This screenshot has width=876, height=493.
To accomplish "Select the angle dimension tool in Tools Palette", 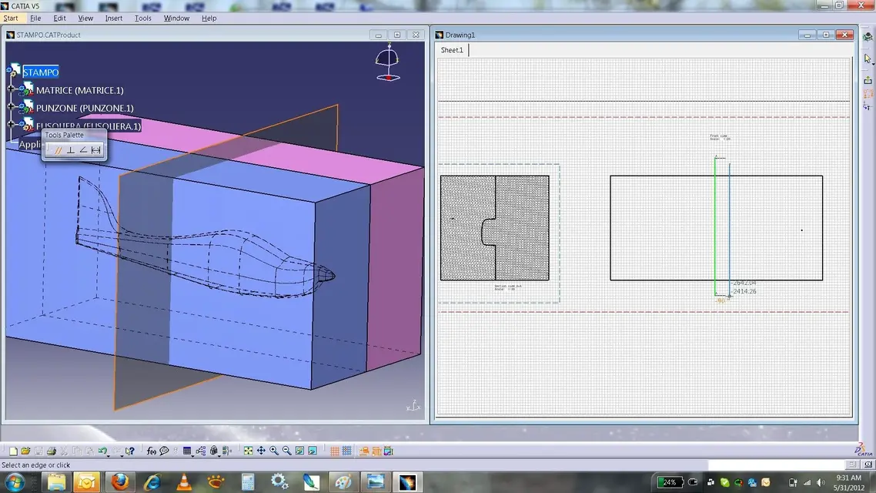I will [83, 150].
